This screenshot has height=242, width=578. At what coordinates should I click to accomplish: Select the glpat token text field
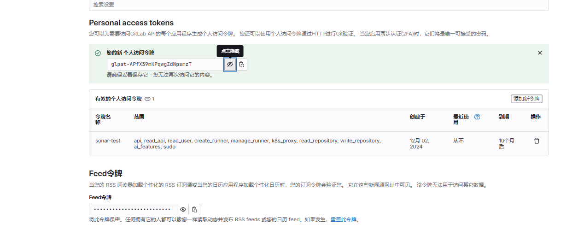point(166,65)
